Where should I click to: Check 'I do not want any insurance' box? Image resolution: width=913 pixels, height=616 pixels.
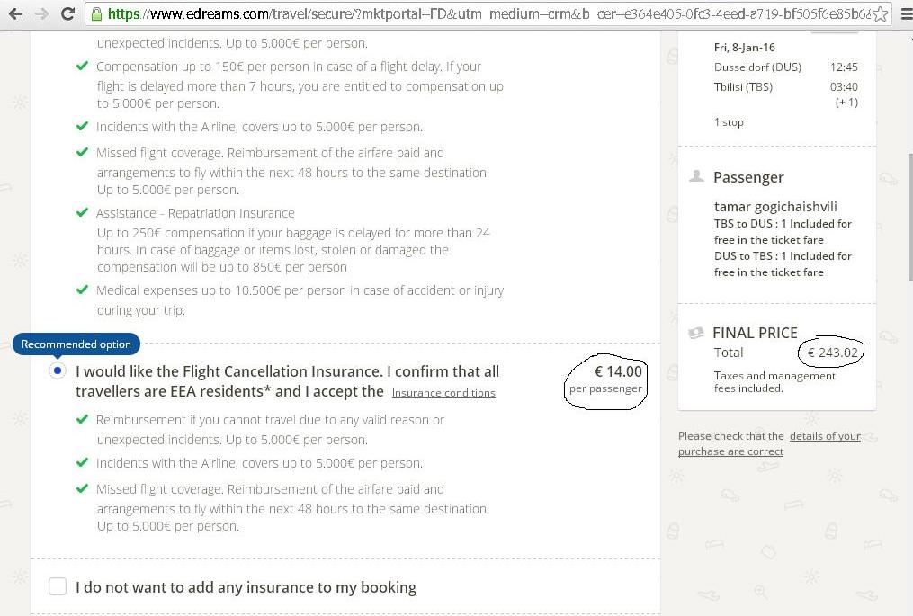click(x=58, y=586)
